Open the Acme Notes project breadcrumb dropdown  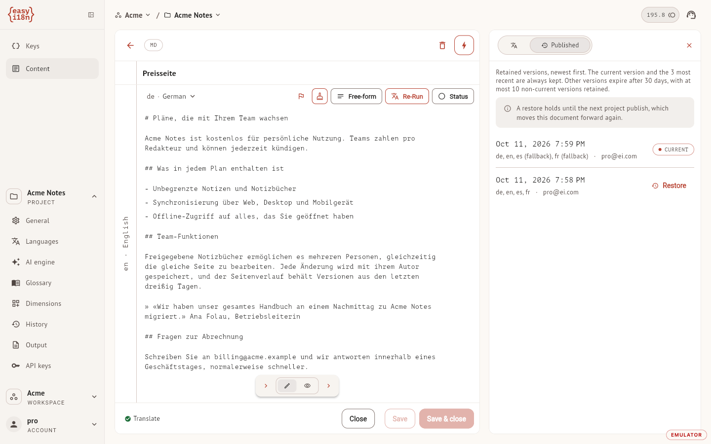point(193,15)
